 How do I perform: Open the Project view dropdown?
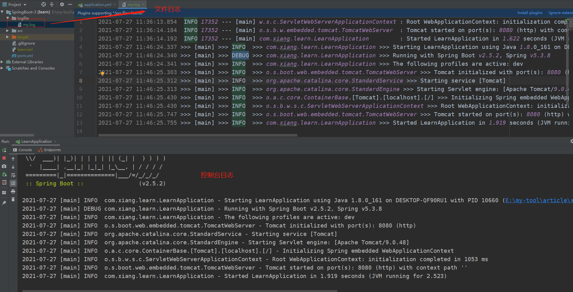tap(14, 4)
